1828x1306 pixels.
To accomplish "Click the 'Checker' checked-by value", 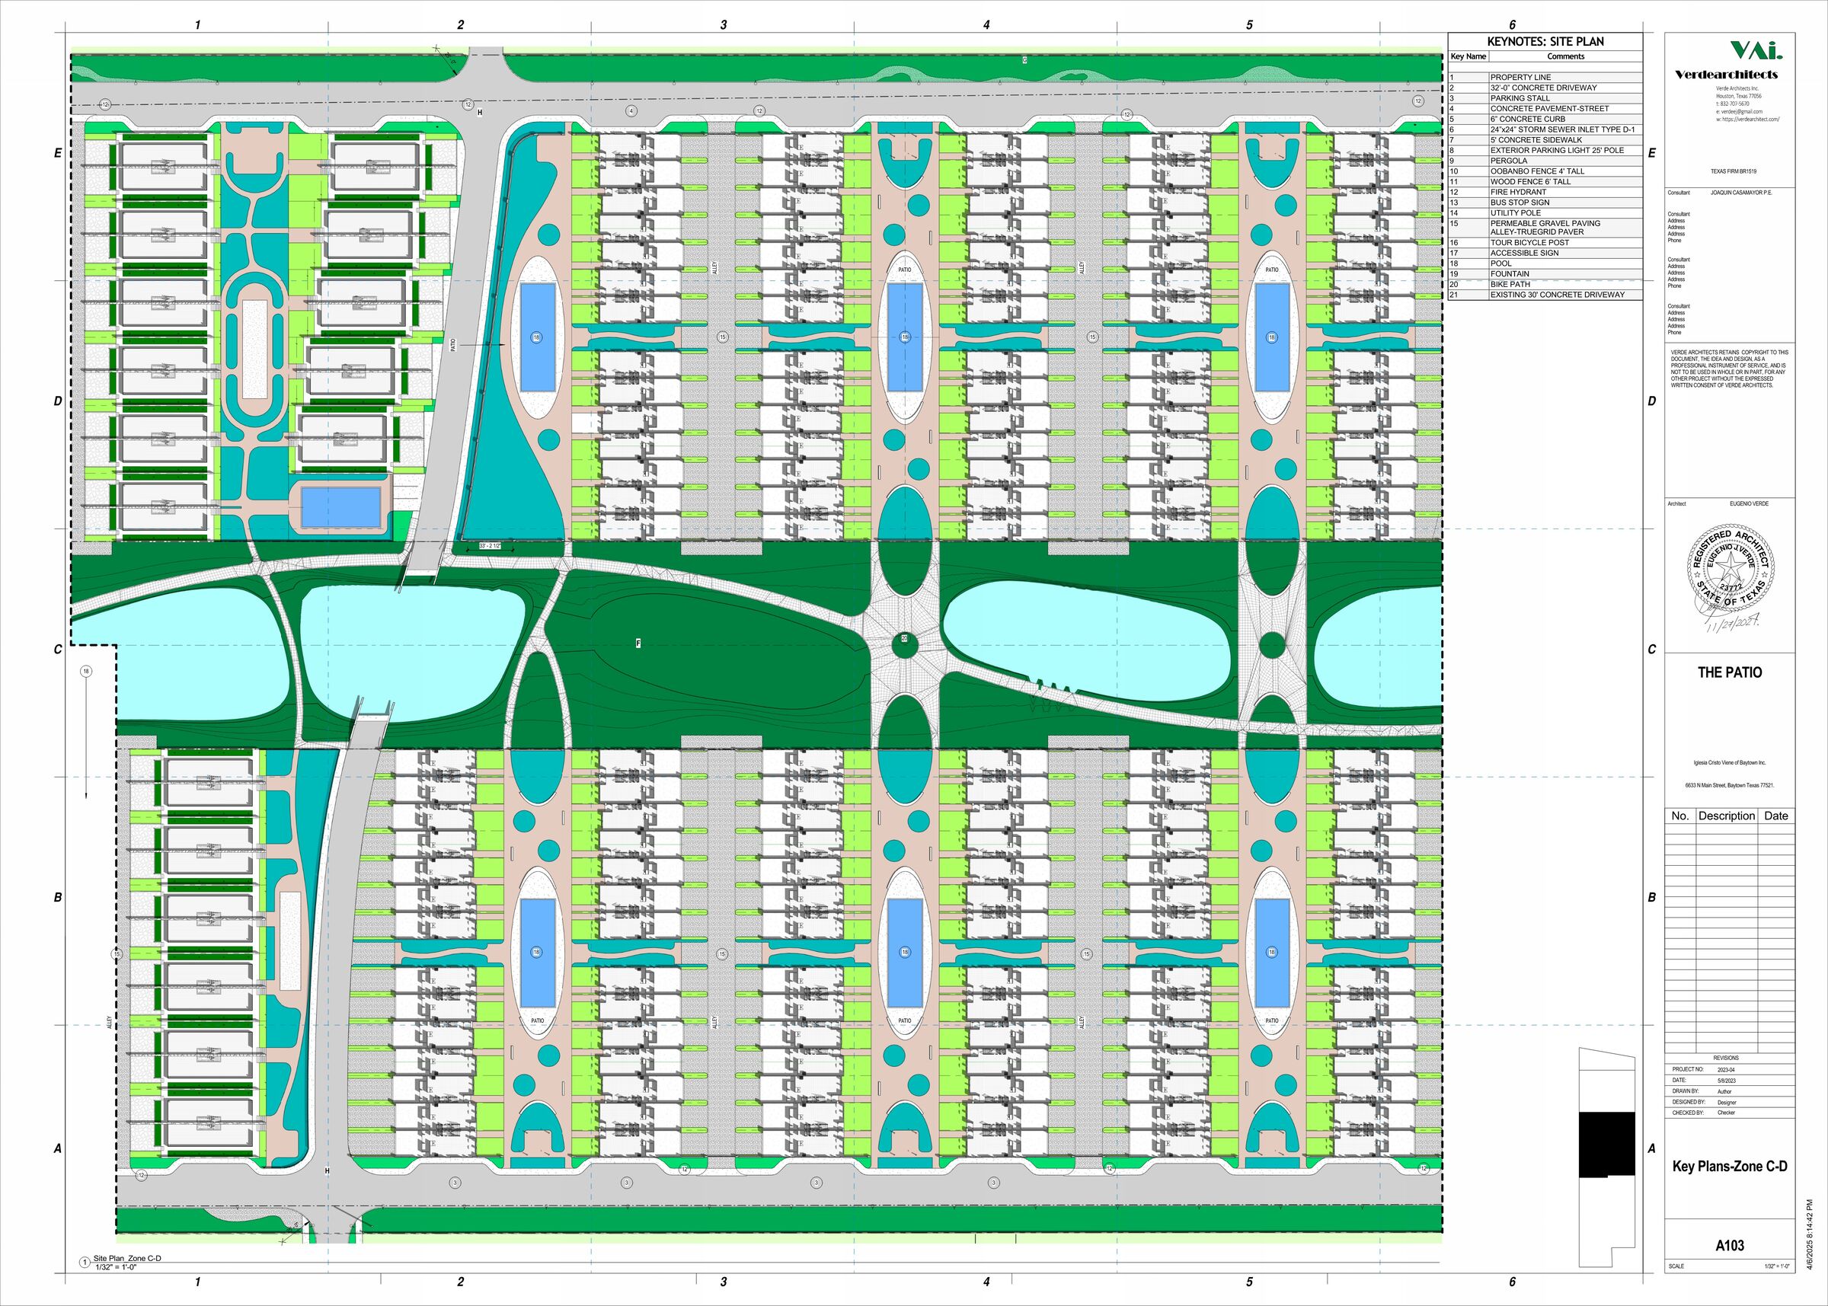I will click(x=1726, y=1113).
